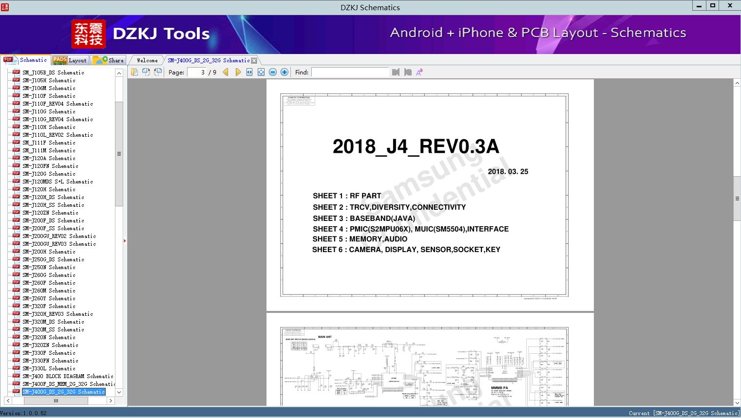Screen dimensions: 741x418
Task: Open SM-J120MDS S+L Schematic
Action: [57, 182]
